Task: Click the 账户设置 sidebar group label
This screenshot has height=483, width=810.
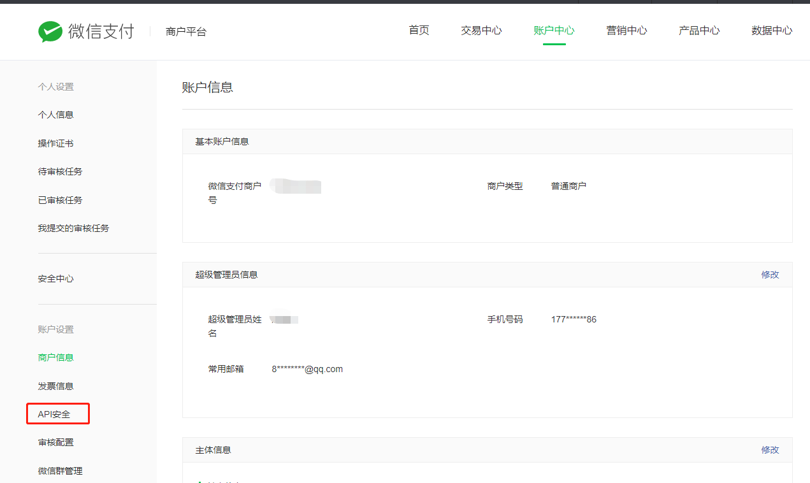Action: tap(55, 329)
